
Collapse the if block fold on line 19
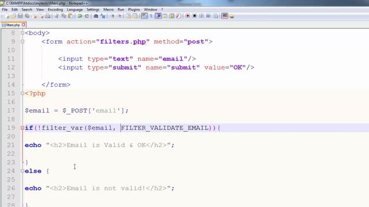coord(22,128)
